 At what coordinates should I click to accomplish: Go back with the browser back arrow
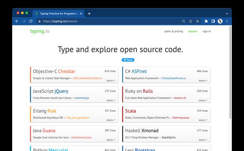(x=17, y=21)
